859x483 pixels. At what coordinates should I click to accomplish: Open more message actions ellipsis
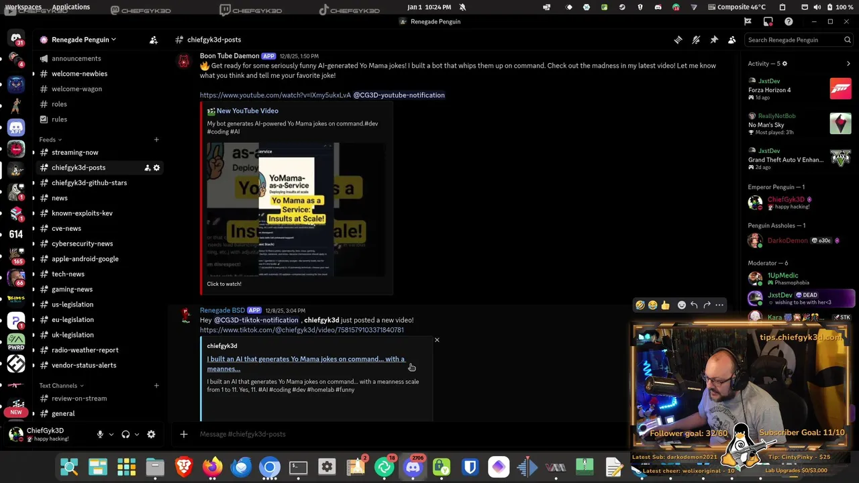(719, 305)
